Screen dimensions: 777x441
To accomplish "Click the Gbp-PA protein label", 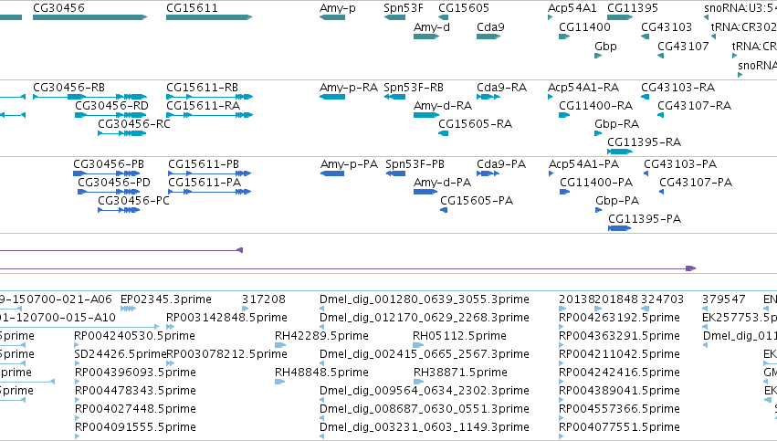I will coord(617,201).
